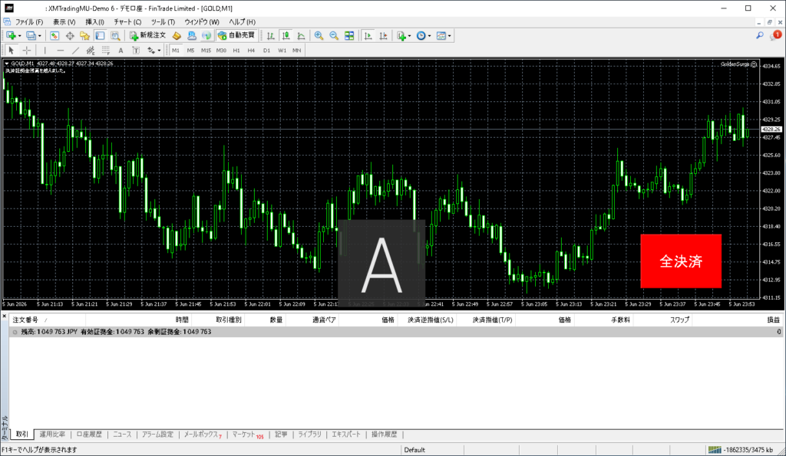This screenshot has height=456, width=786.
Task: Switch to the 運用比率 tab
Action: (52, 435)
